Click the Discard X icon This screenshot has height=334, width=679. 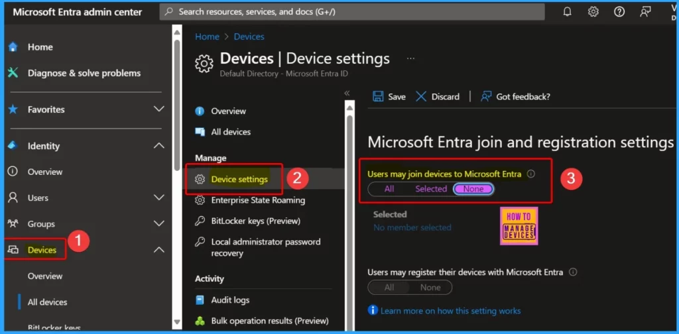pos(421,97)
